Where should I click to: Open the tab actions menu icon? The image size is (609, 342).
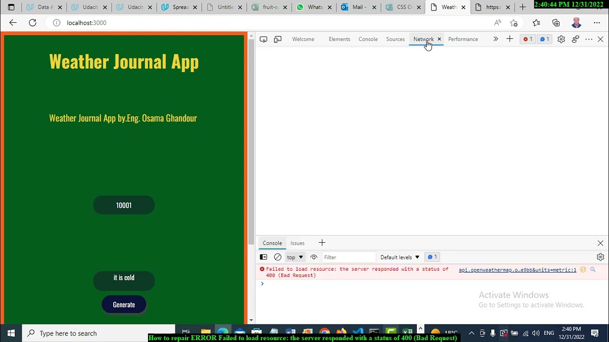[x=11, y=7]
